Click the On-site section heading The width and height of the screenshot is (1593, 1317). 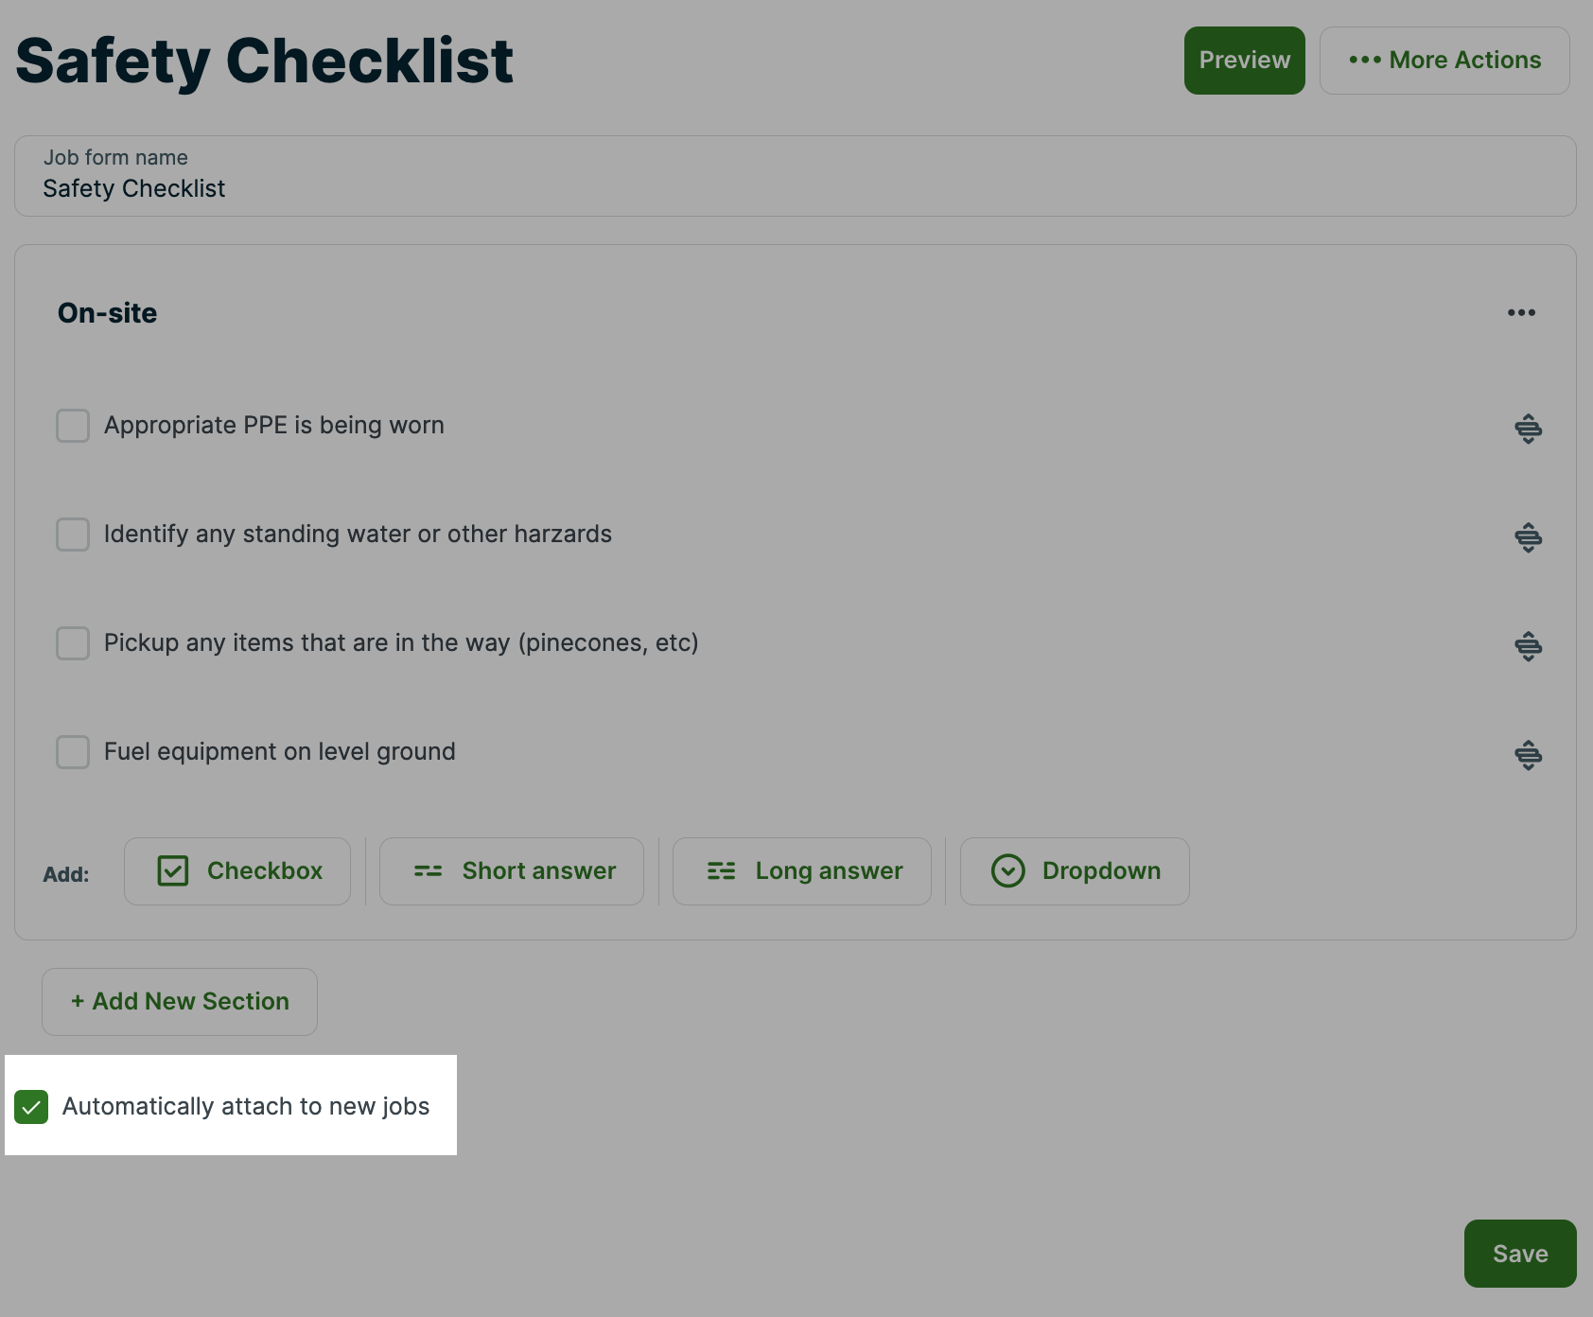click(x=108, y=313)
